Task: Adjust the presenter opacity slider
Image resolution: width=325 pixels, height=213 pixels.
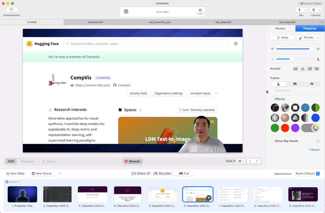Action: (x=295, y=49)
